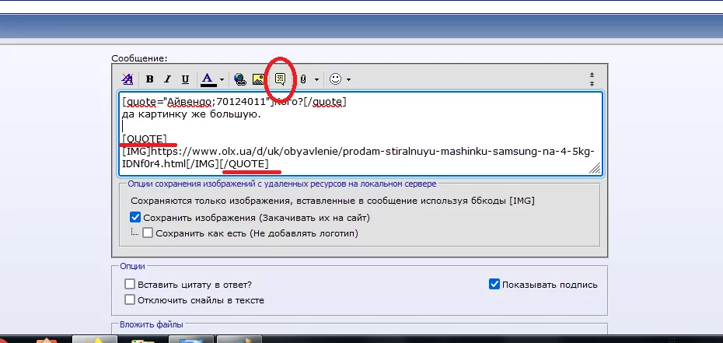Click the Вложить файлы section heading
This screenshot has width=723, height=343.
[x=152, y=324]
